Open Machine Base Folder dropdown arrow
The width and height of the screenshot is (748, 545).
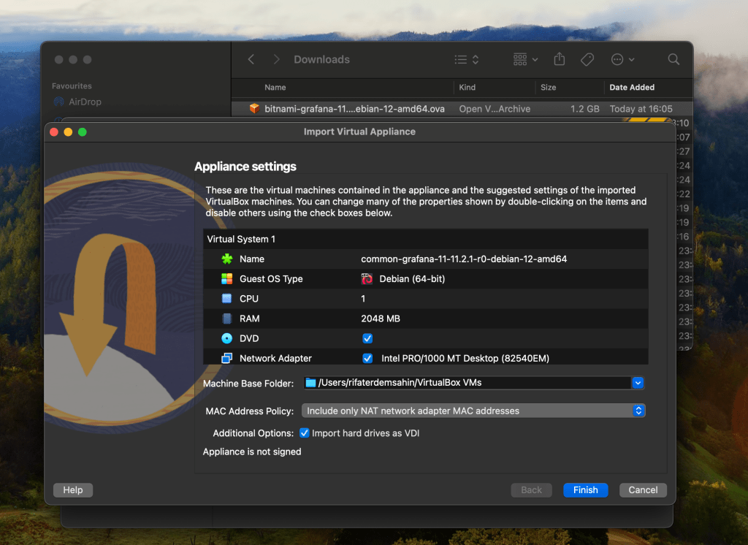(638, 383)
